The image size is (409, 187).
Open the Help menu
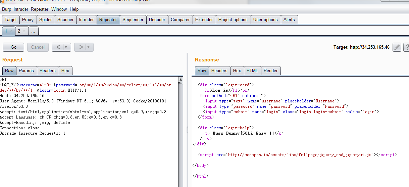pyautogui.click(x=74, y=9)
